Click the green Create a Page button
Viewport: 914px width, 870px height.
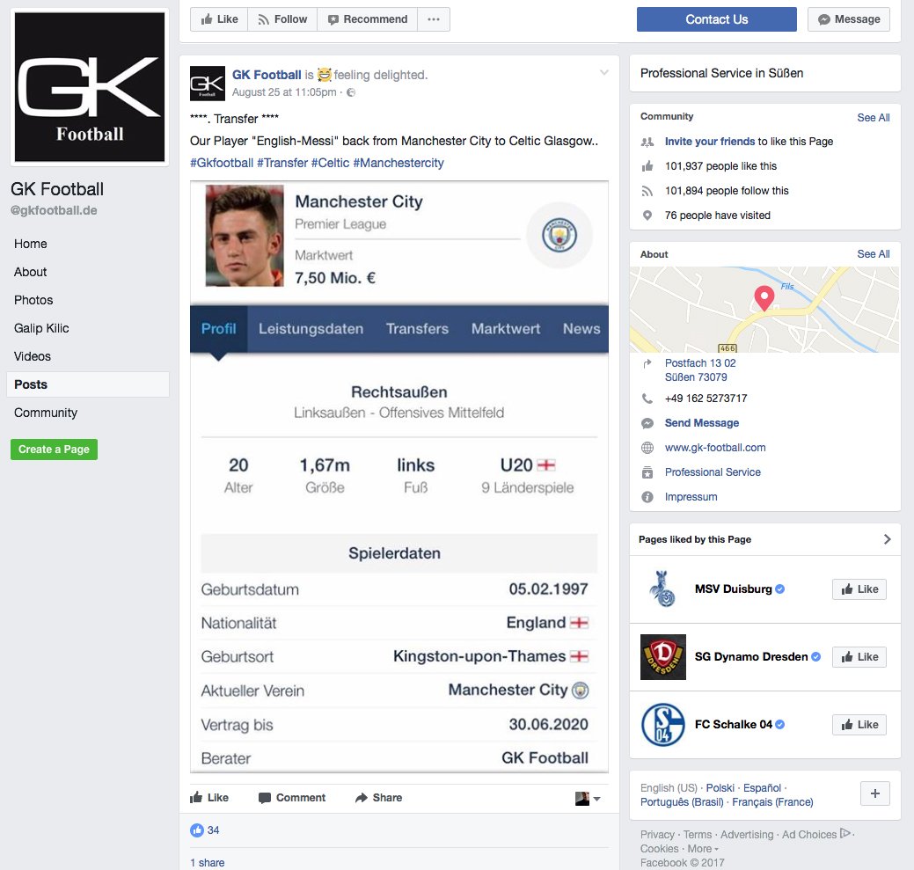[x=54, y=450]
